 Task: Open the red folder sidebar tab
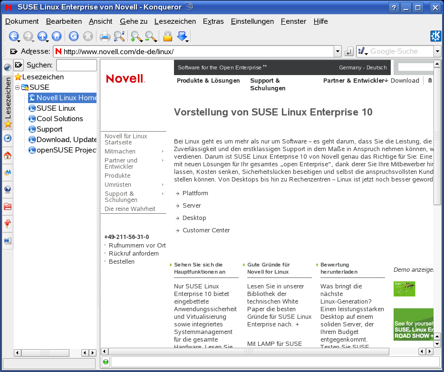(8, 206)
